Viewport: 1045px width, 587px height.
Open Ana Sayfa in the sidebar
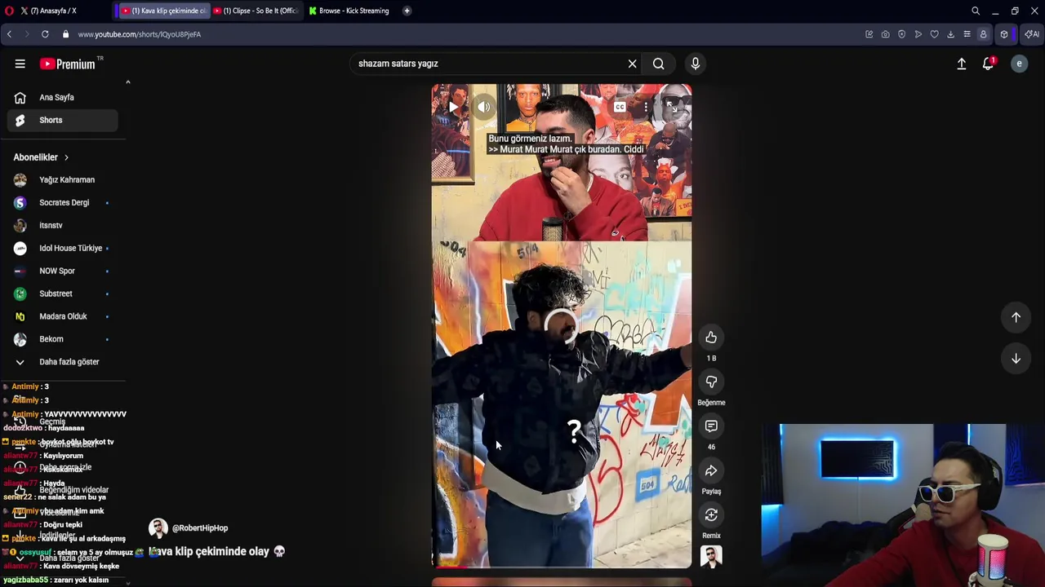[x=63, y=97]
